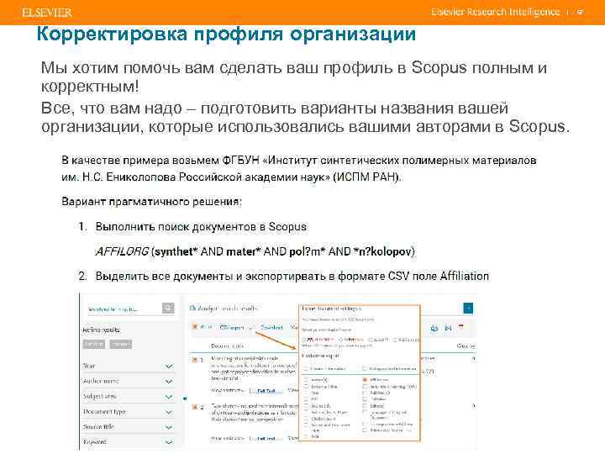
Task: Collapse the refine panel with double-arrow icon
Action: (185, 398)
